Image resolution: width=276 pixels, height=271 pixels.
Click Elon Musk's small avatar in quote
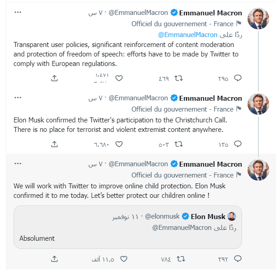pyautogui.click(x=232, y=216)
